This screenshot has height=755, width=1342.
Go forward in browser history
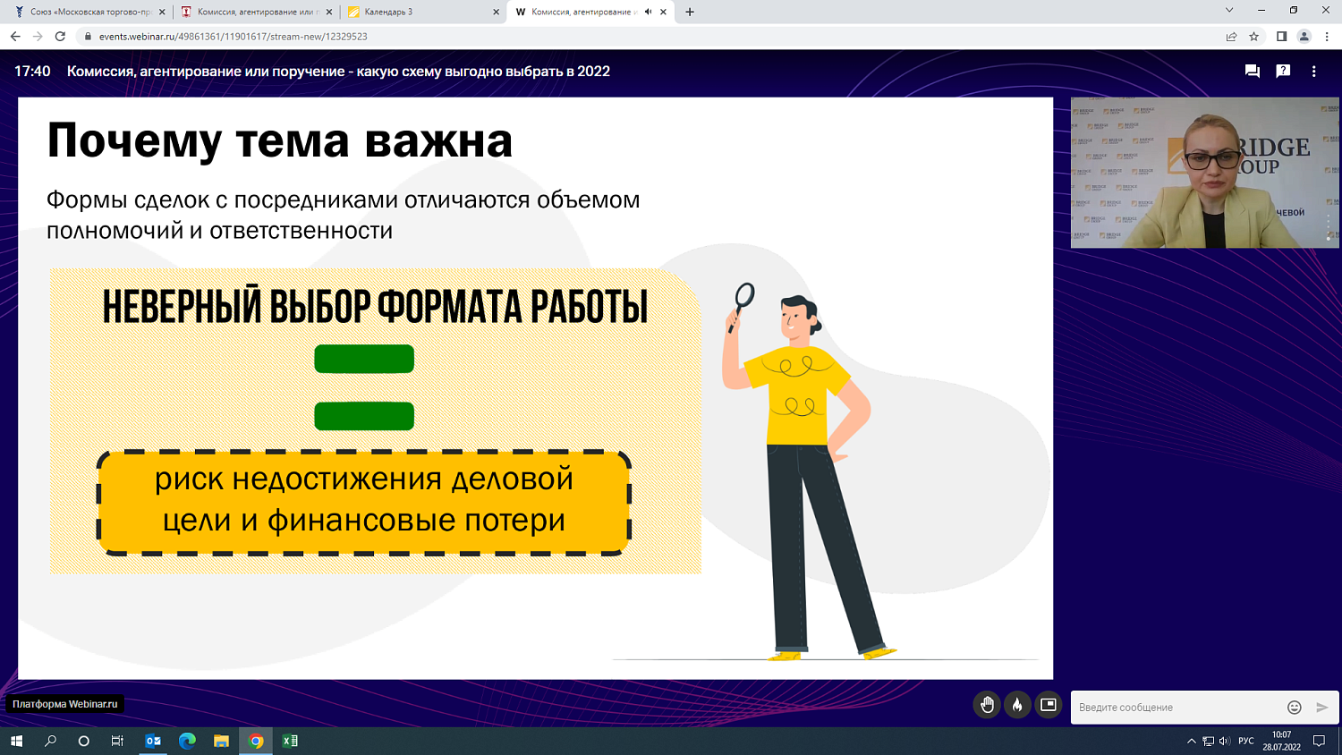click(38, 37)
